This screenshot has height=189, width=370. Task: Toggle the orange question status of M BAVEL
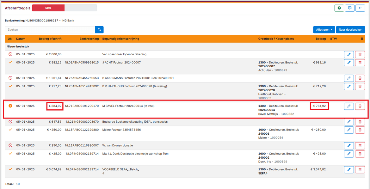(x=10, y=106)
